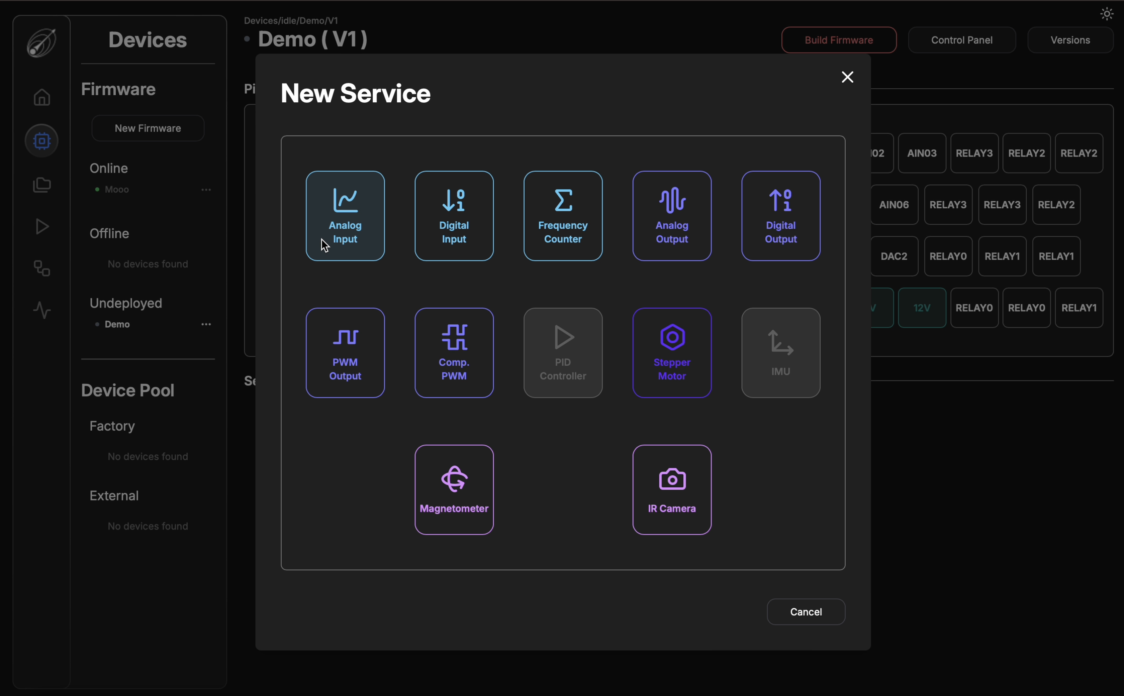The height and width of the screenshot is (696, 1124).
Task: Open the options menu for Mooo device
Action: tap(206, 189)
